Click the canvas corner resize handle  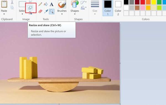120,104
